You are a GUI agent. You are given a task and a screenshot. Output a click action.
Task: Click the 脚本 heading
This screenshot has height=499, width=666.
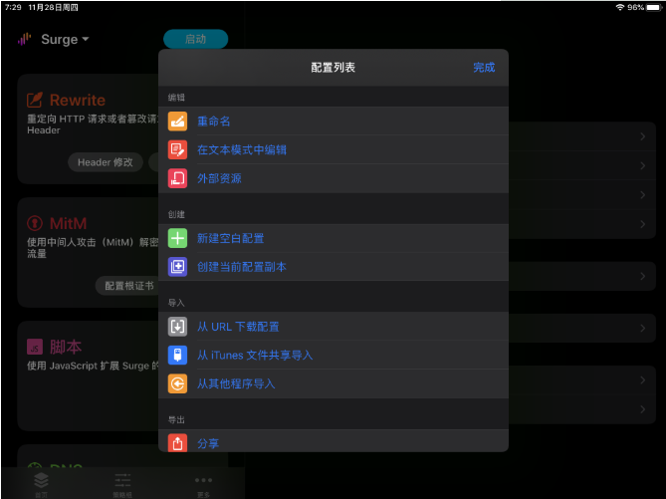pos(66,347)
